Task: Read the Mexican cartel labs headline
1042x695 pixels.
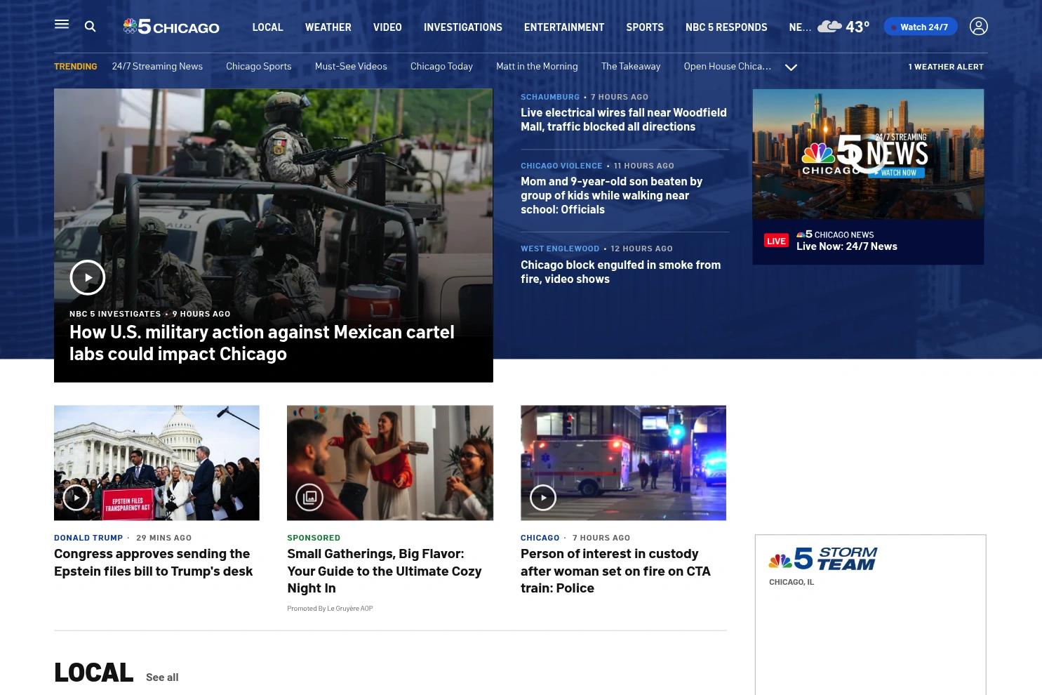Action: click(x=262, y=342)
